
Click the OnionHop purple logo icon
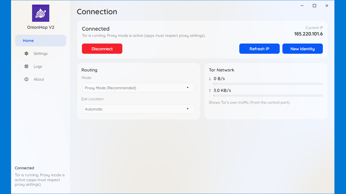coord(40,13)
